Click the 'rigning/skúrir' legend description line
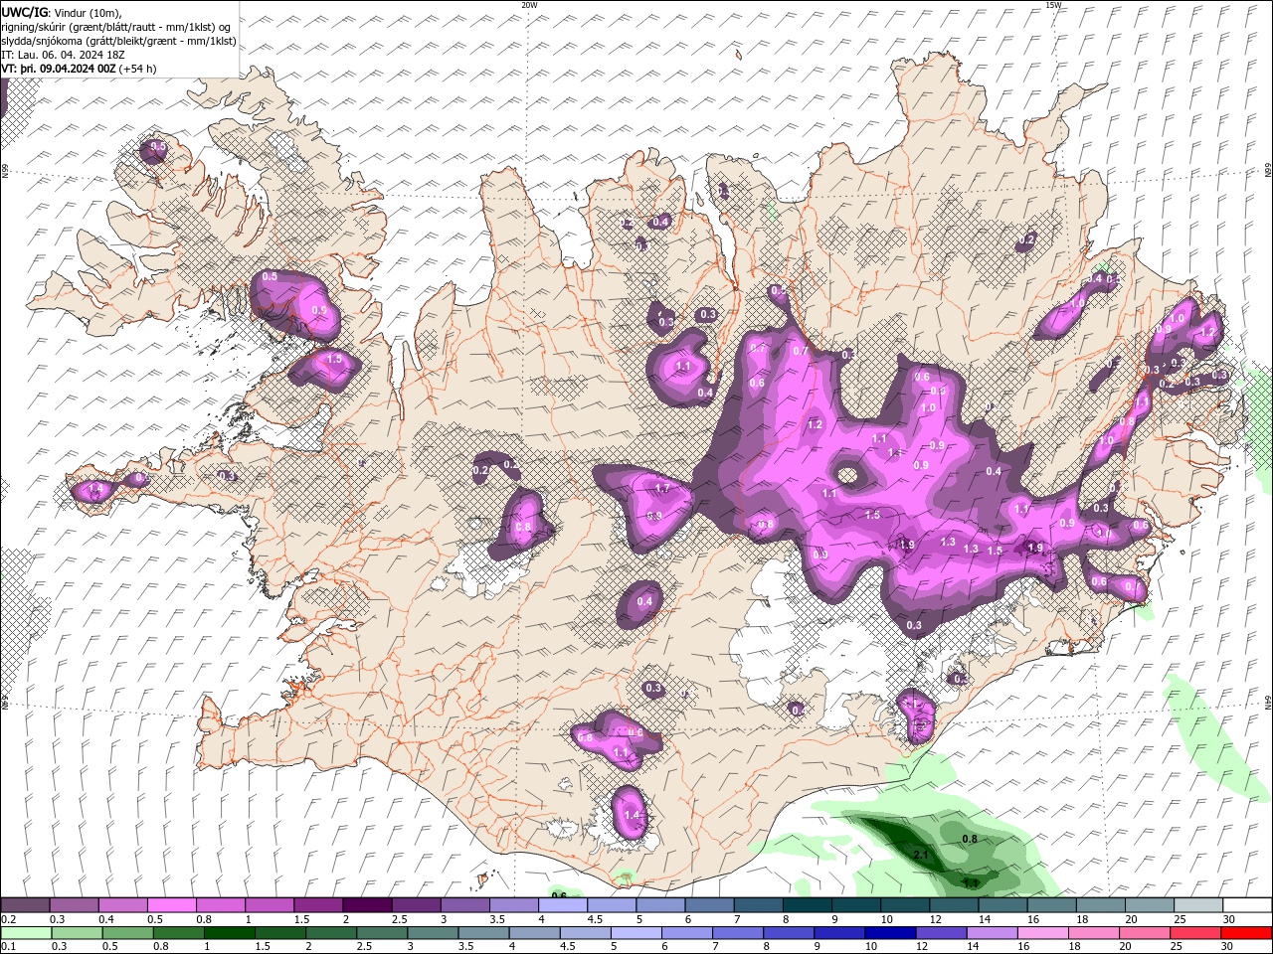This screenshot has height=954, width=1273. pyautogui.click(x=116, y=26)
